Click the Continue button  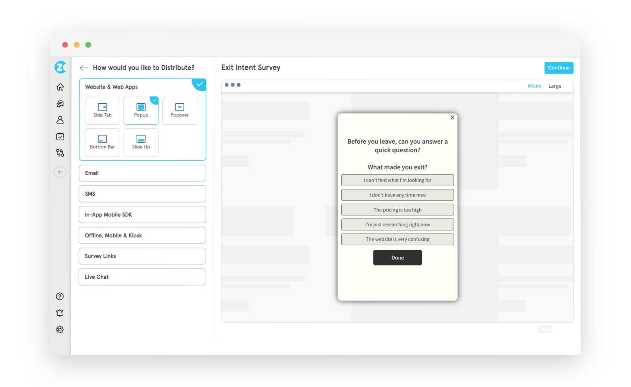point(559,68)
